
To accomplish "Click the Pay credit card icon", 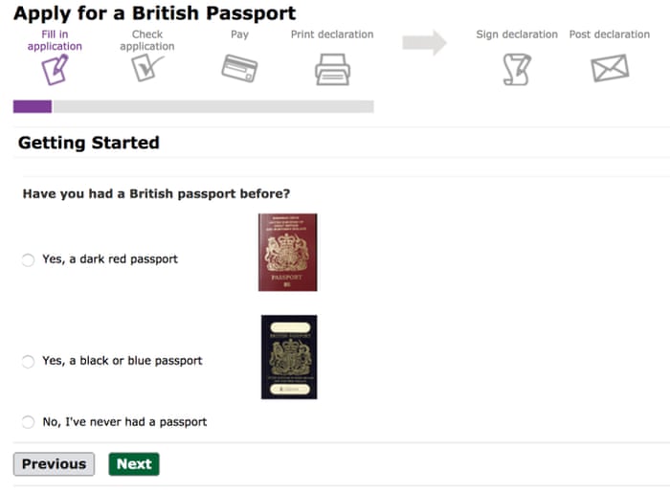I will click(x=239, y=68).
